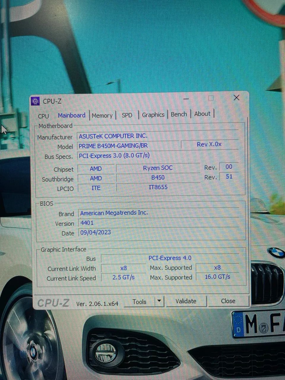285x380 pixels.
Task: Click BIOS version 4401
Action: tap(159, 223)
